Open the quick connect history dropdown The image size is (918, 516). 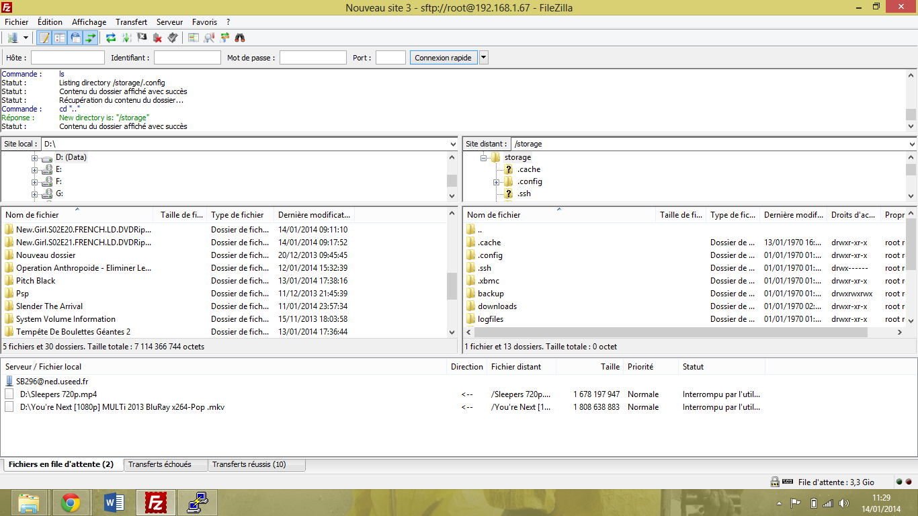pyautogui.click(x=484, y=58)
